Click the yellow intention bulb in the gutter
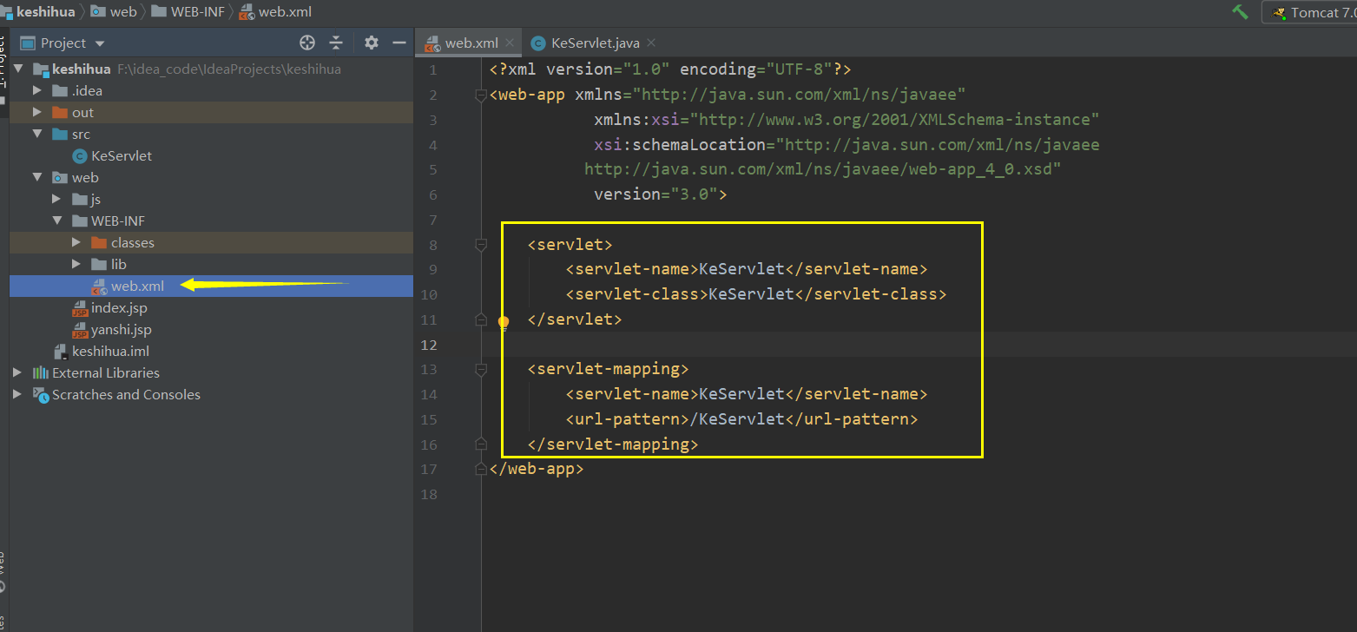 (504, 322)
